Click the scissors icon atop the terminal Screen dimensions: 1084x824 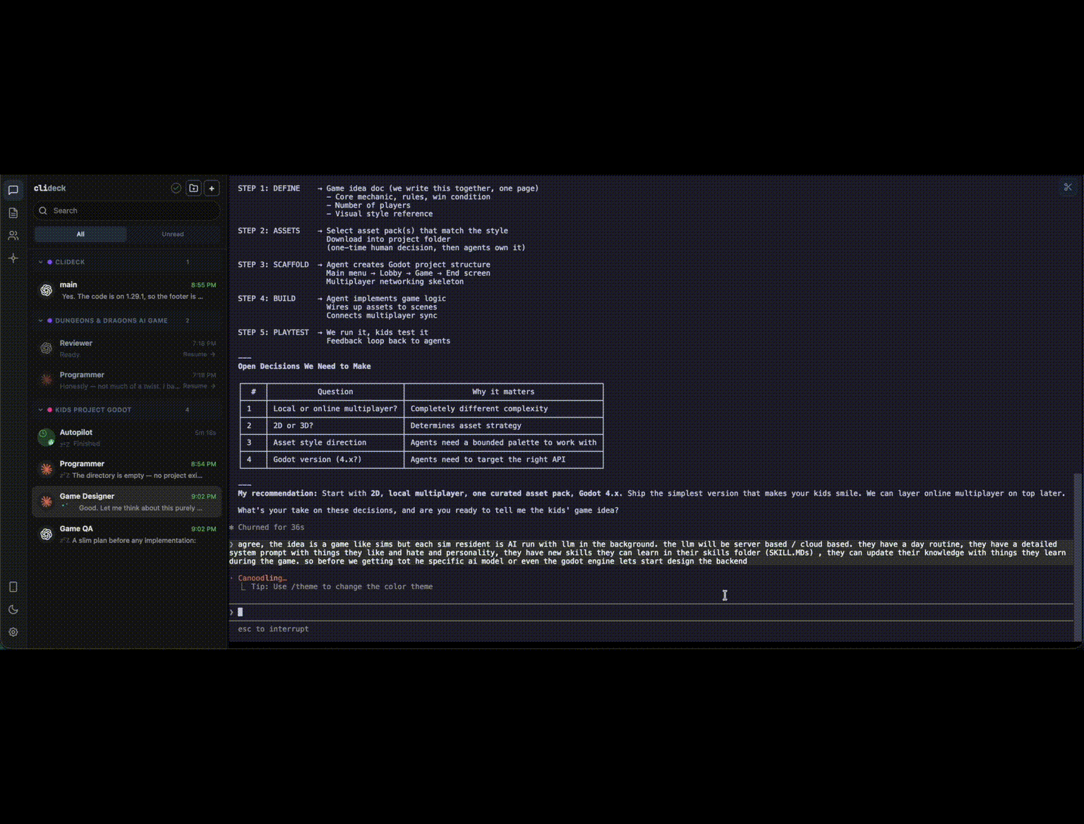1068,187
